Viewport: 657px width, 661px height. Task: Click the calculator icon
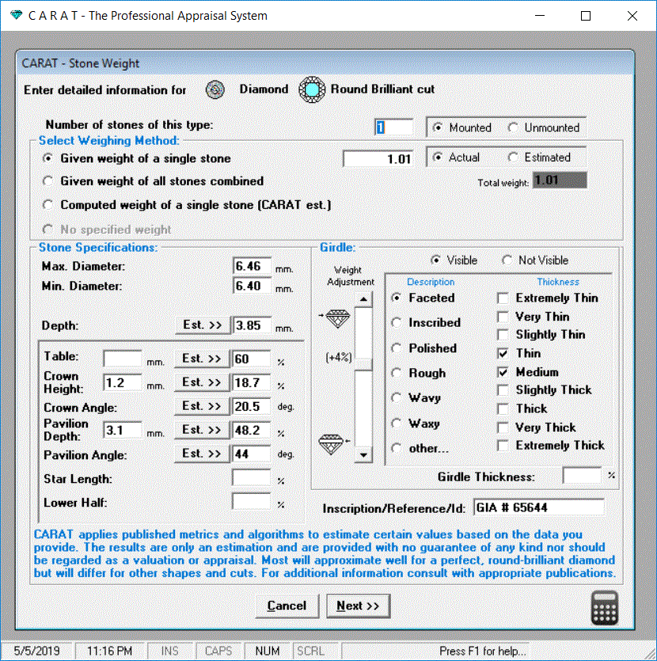tap(606, 608)
